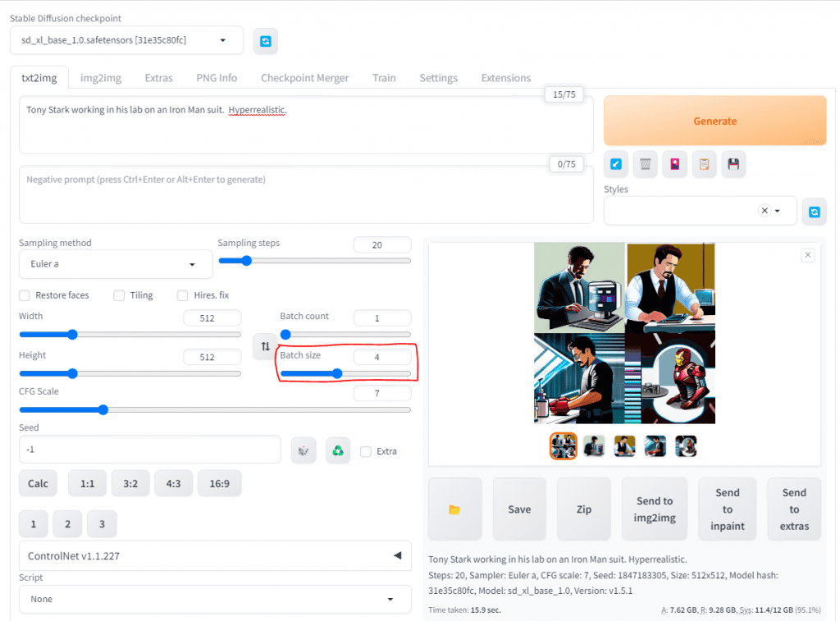This screenshot has height=621, width=840.
Task: Reuse last seed with the recycle icon
Action: (x=338, y=450)
